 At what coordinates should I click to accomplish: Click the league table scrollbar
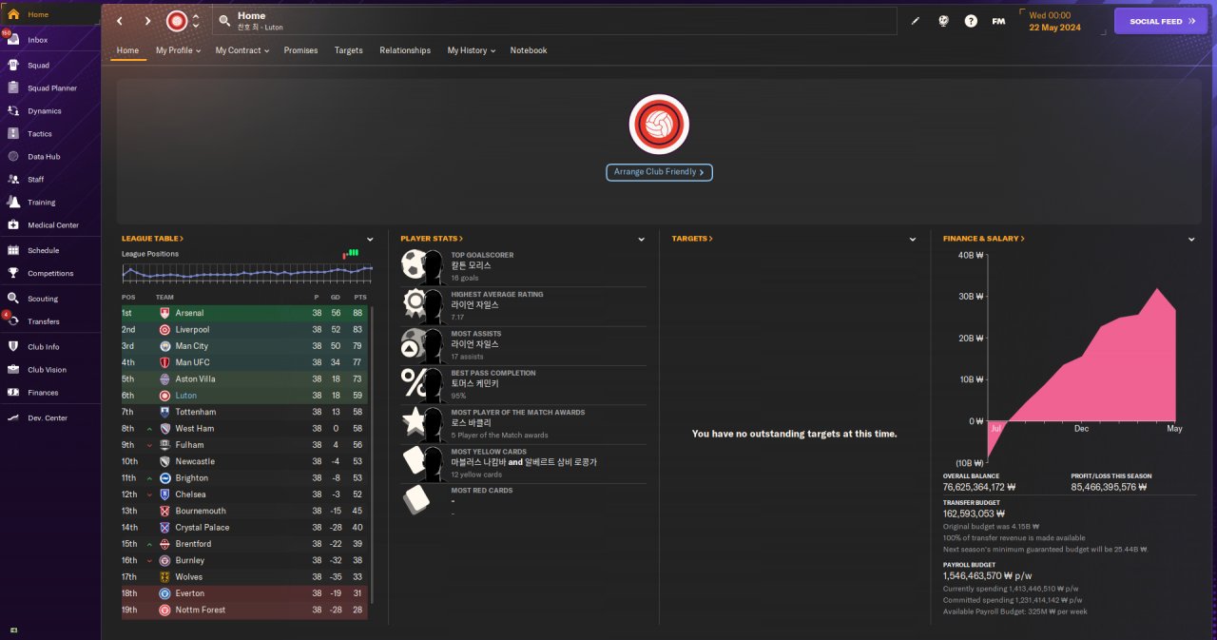372,454
